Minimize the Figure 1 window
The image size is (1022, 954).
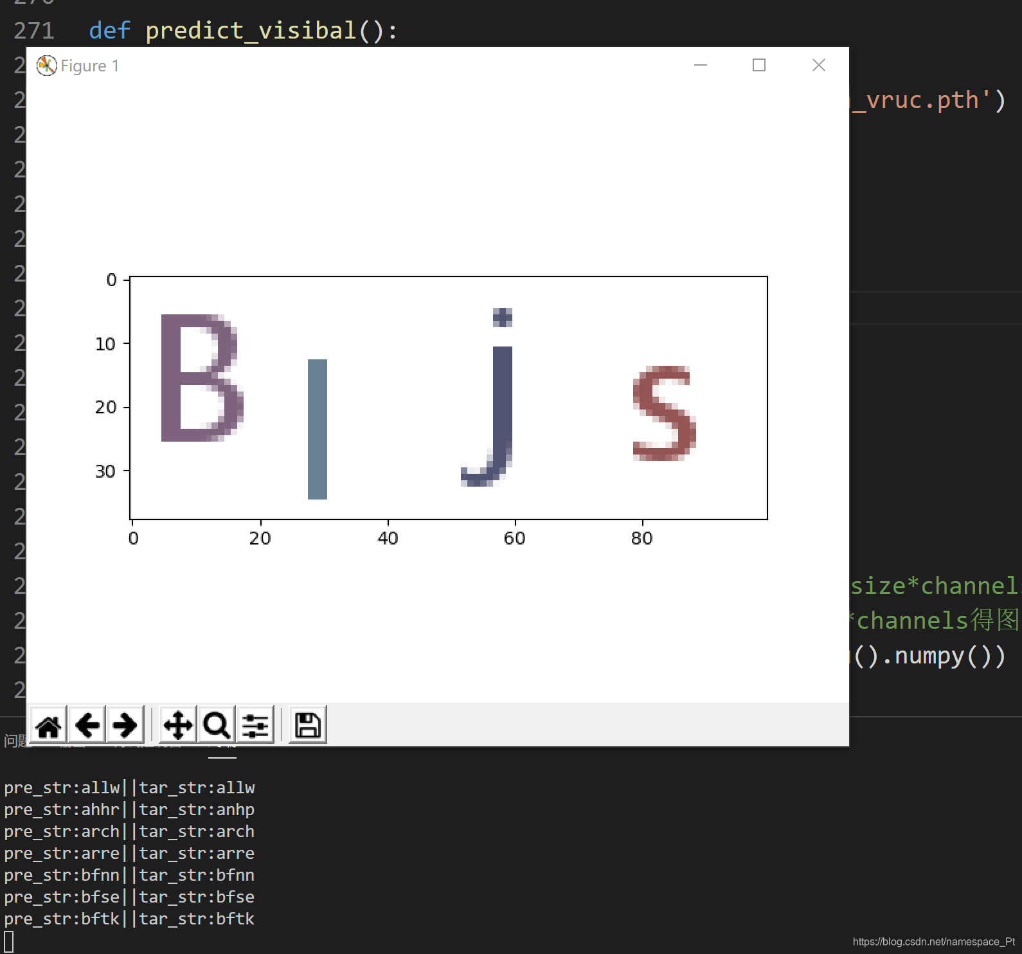click(x=701, y=65)
